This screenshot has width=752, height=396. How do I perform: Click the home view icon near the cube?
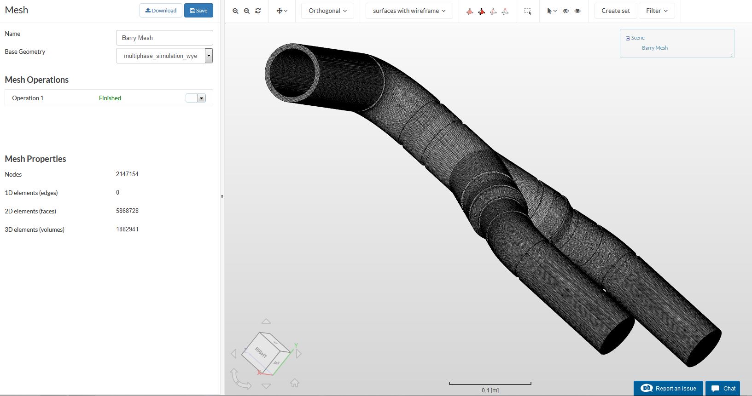295,383
